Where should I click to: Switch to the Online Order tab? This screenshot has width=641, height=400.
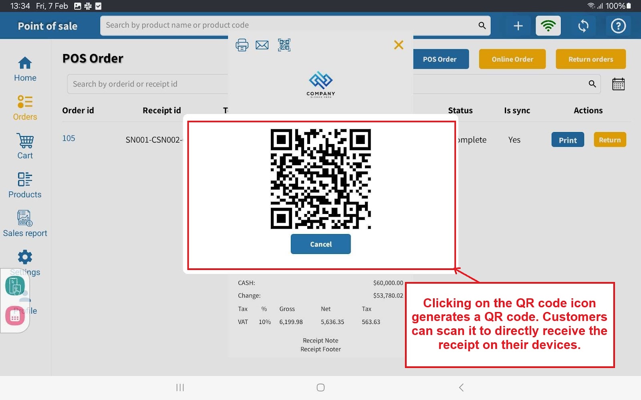point(512,59)
